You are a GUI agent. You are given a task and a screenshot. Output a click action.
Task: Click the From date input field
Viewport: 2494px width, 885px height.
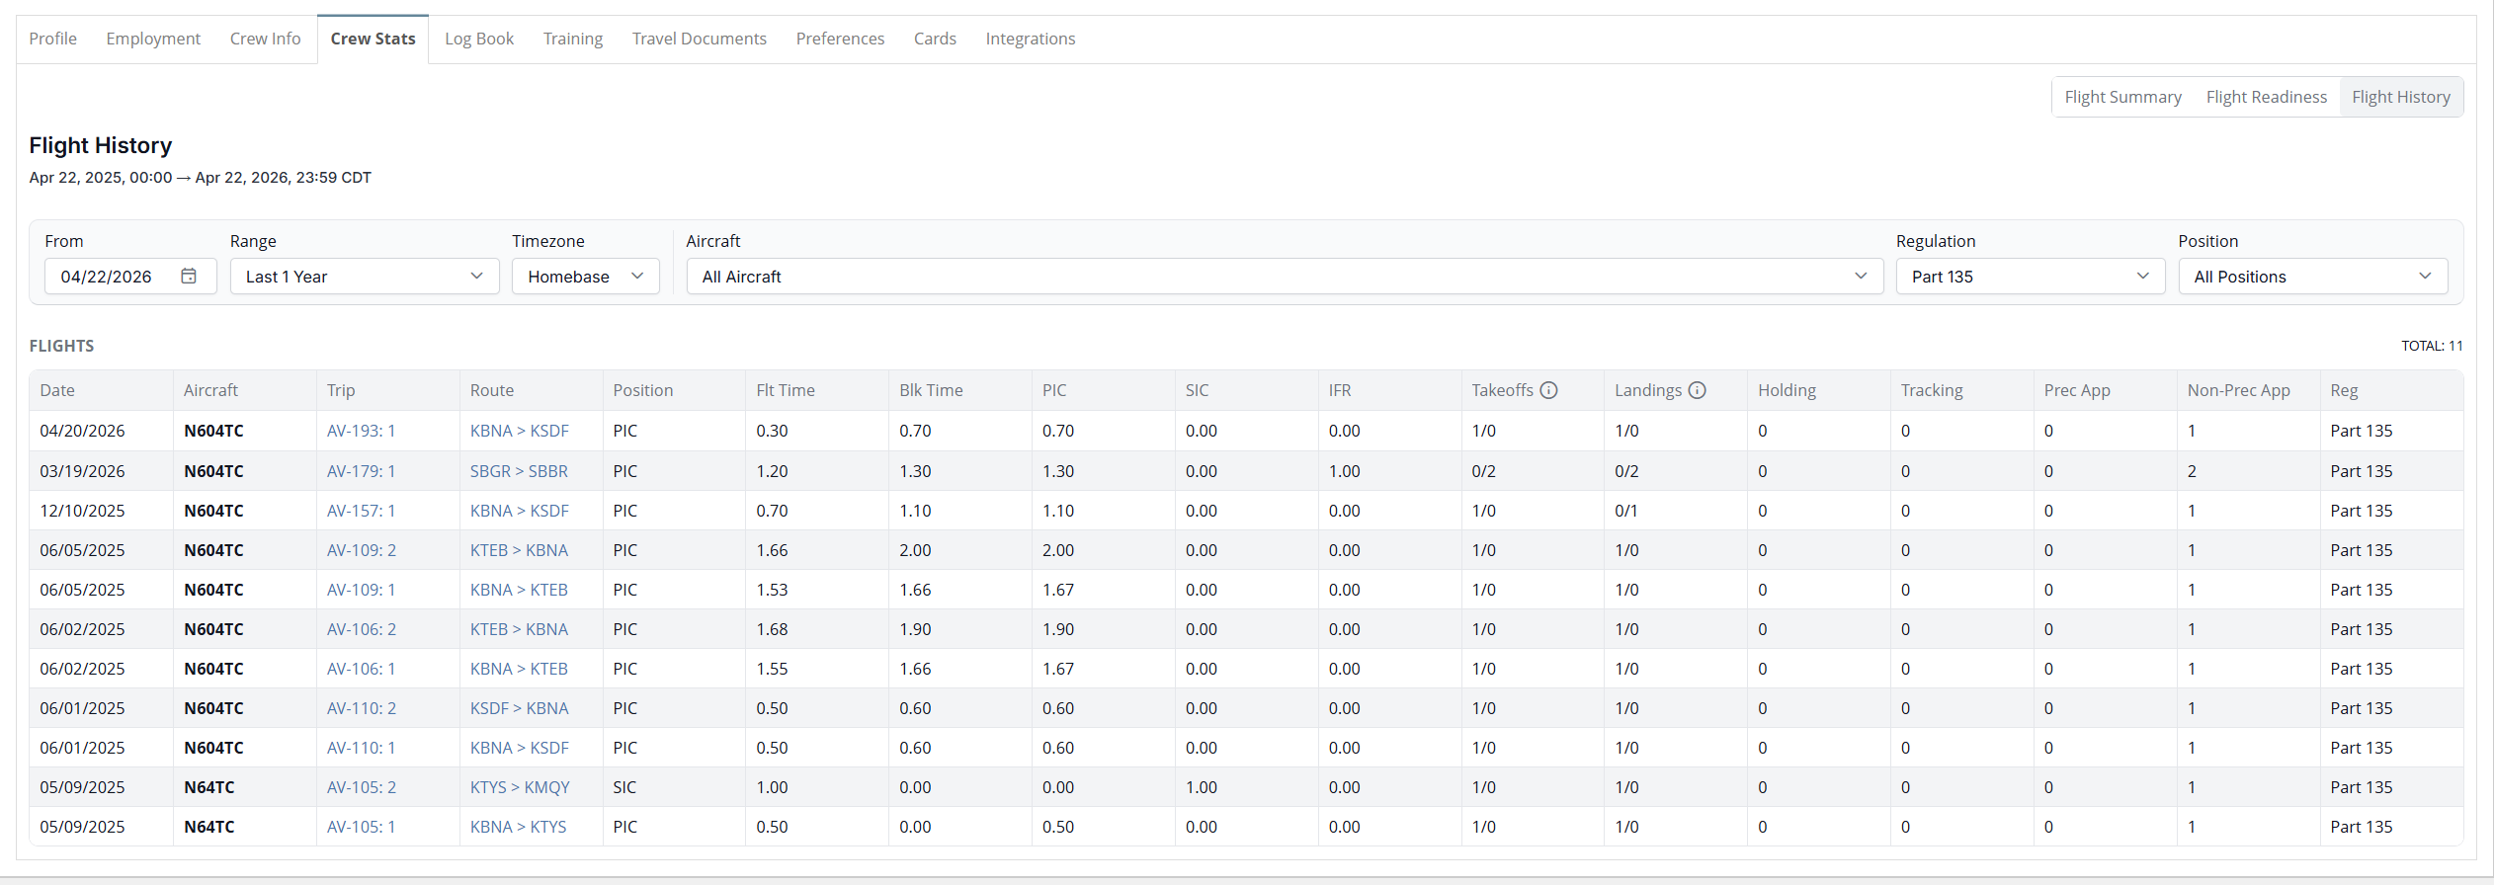[107, 277]
